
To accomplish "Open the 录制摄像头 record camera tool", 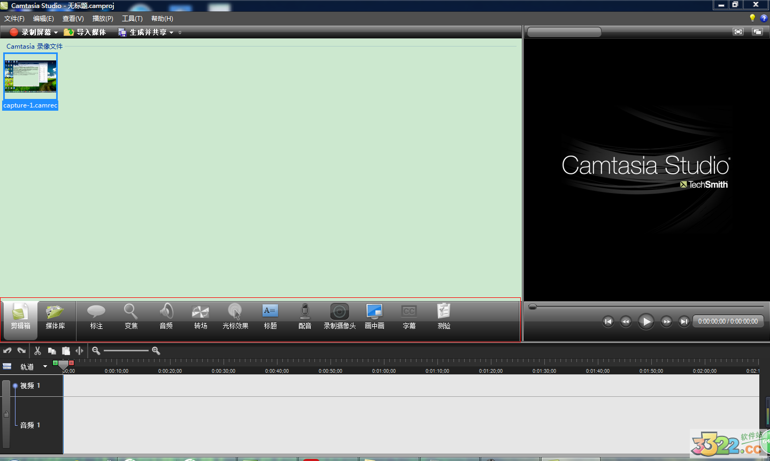I will pyautogui.click(x=340, y=317).
